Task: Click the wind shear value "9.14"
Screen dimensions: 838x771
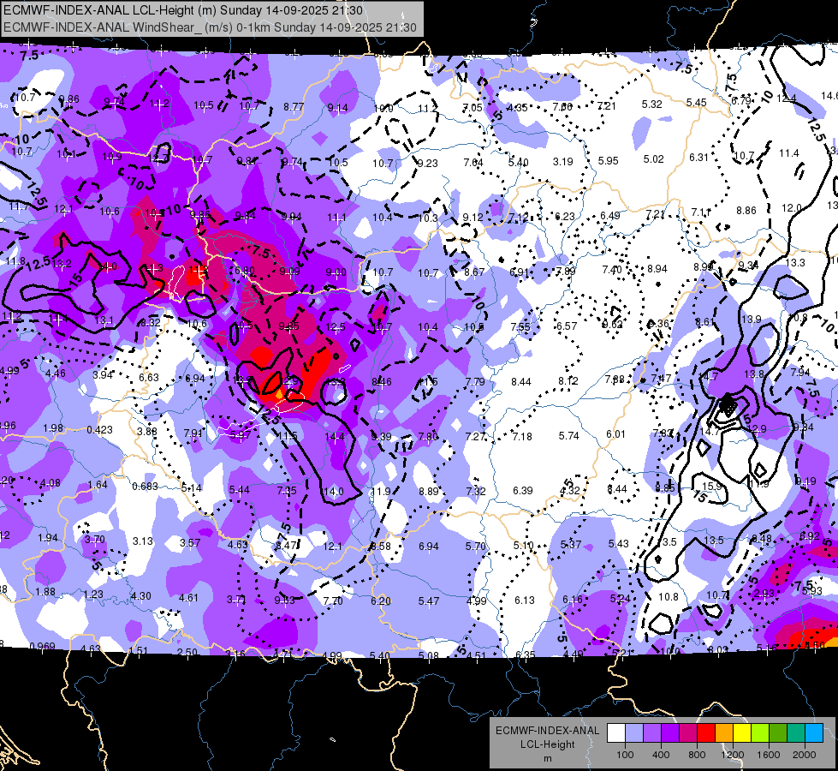Action: [338, 108]
